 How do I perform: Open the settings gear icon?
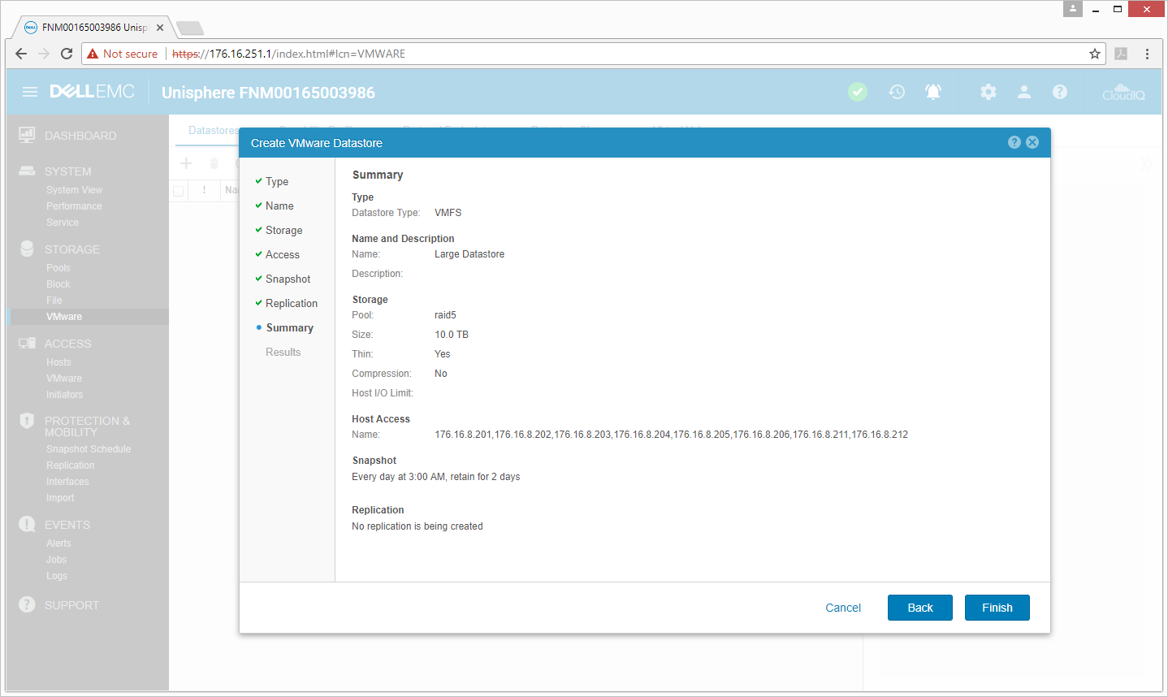tap(988, 92)
